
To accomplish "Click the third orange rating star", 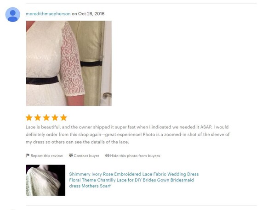I will 46,118.
